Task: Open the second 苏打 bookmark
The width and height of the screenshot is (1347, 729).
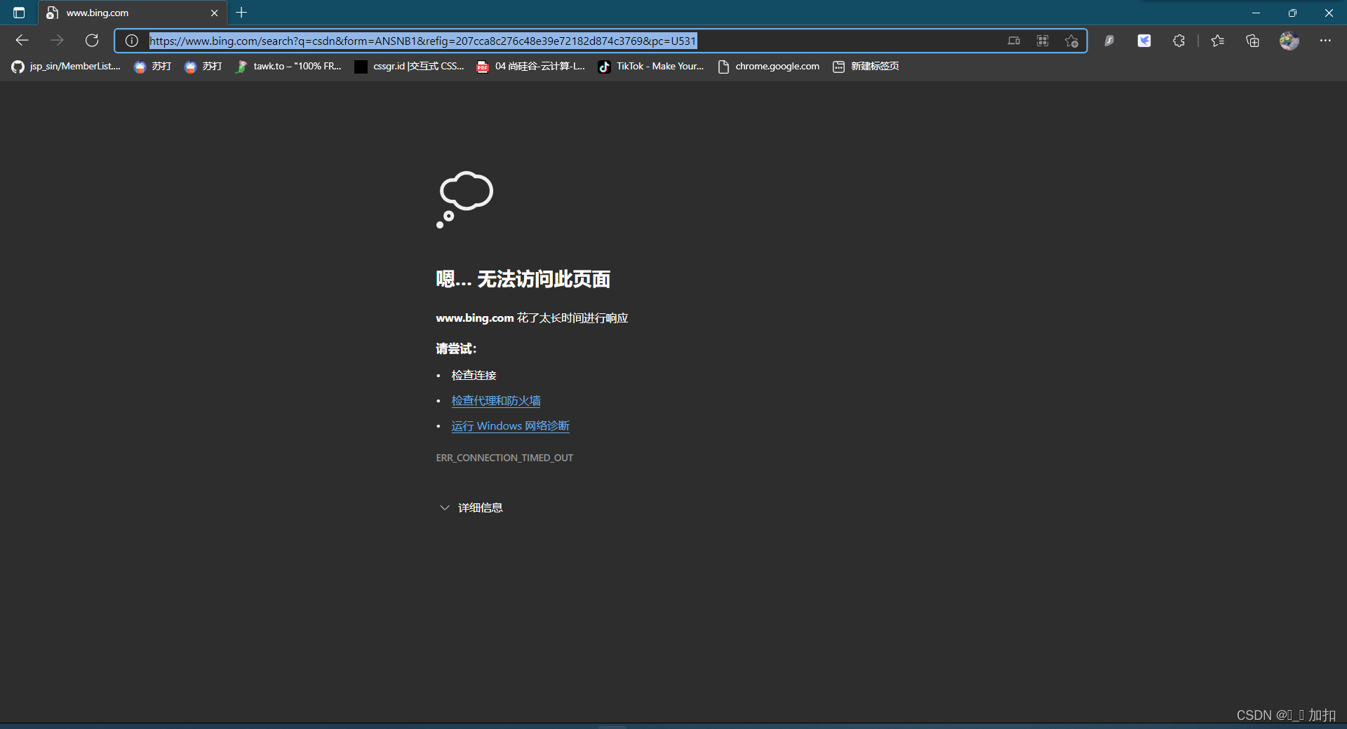Action: click(x=203, y=66)
